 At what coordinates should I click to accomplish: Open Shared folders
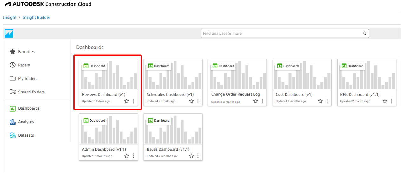pos(31,92)
